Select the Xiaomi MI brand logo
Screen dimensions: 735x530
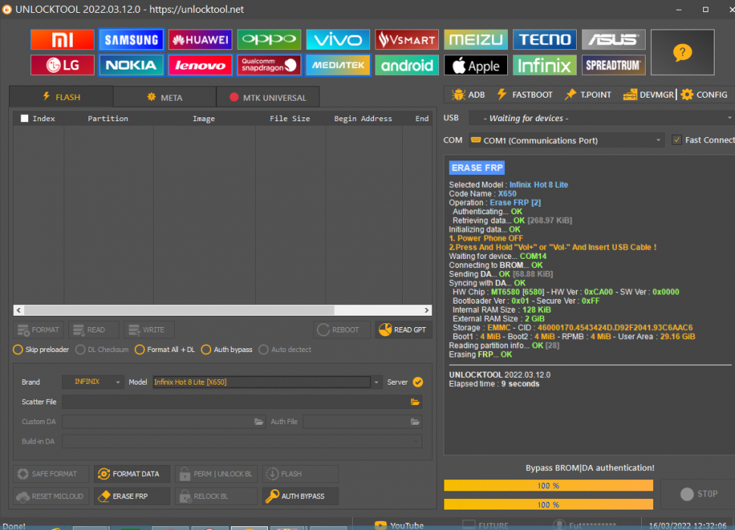62,40
